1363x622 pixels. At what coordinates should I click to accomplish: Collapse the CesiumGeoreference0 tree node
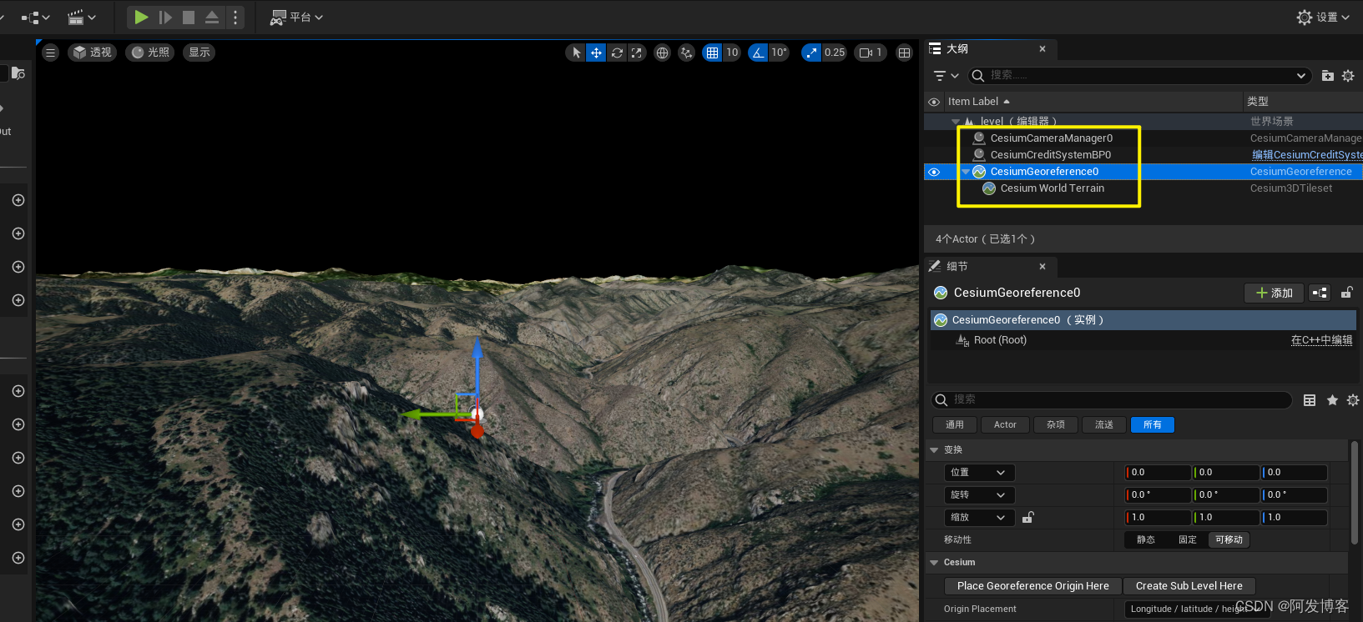(x=966, y=172)
